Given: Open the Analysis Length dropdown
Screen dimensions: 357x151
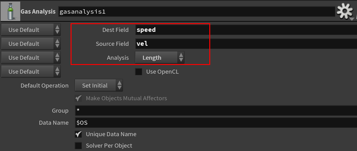Looking at the screenshot, I should pyautogui.click(x=160, y=58).
